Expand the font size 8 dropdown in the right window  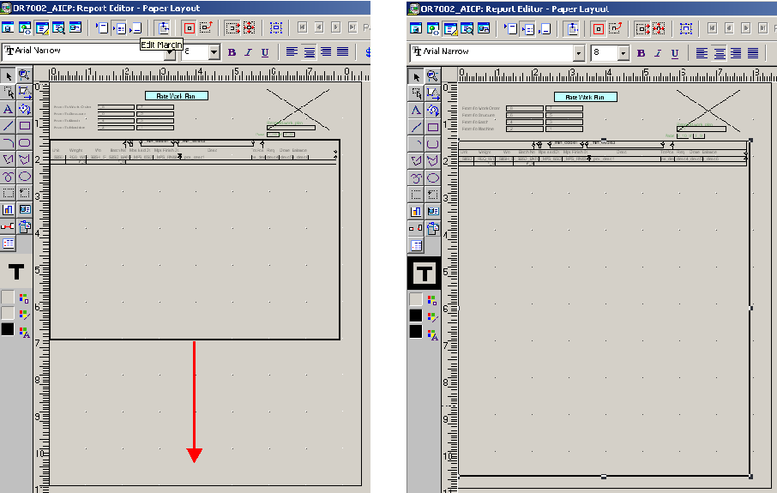623,53
